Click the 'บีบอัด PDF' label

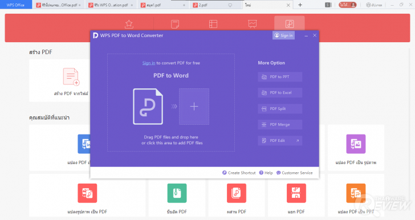coord(177,212)
